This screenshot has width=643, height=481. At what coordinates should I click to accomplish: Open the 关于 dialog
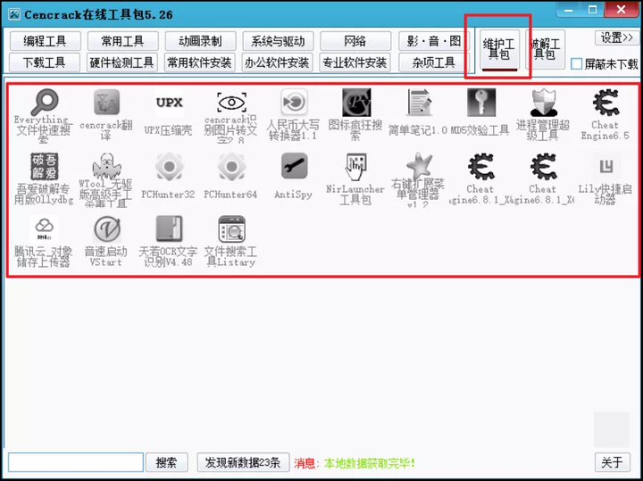coord(613,462)
